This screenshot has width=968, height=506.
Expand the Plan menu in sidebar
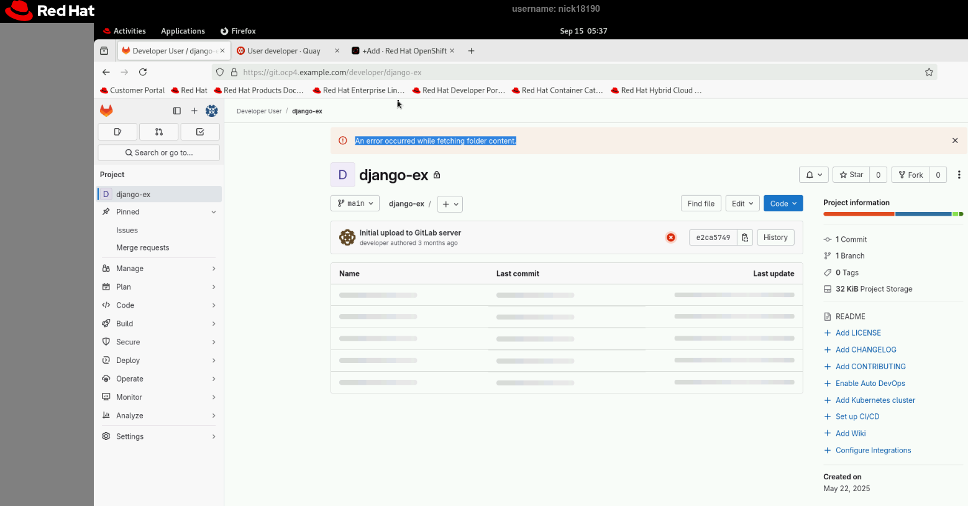coord(160,287)
